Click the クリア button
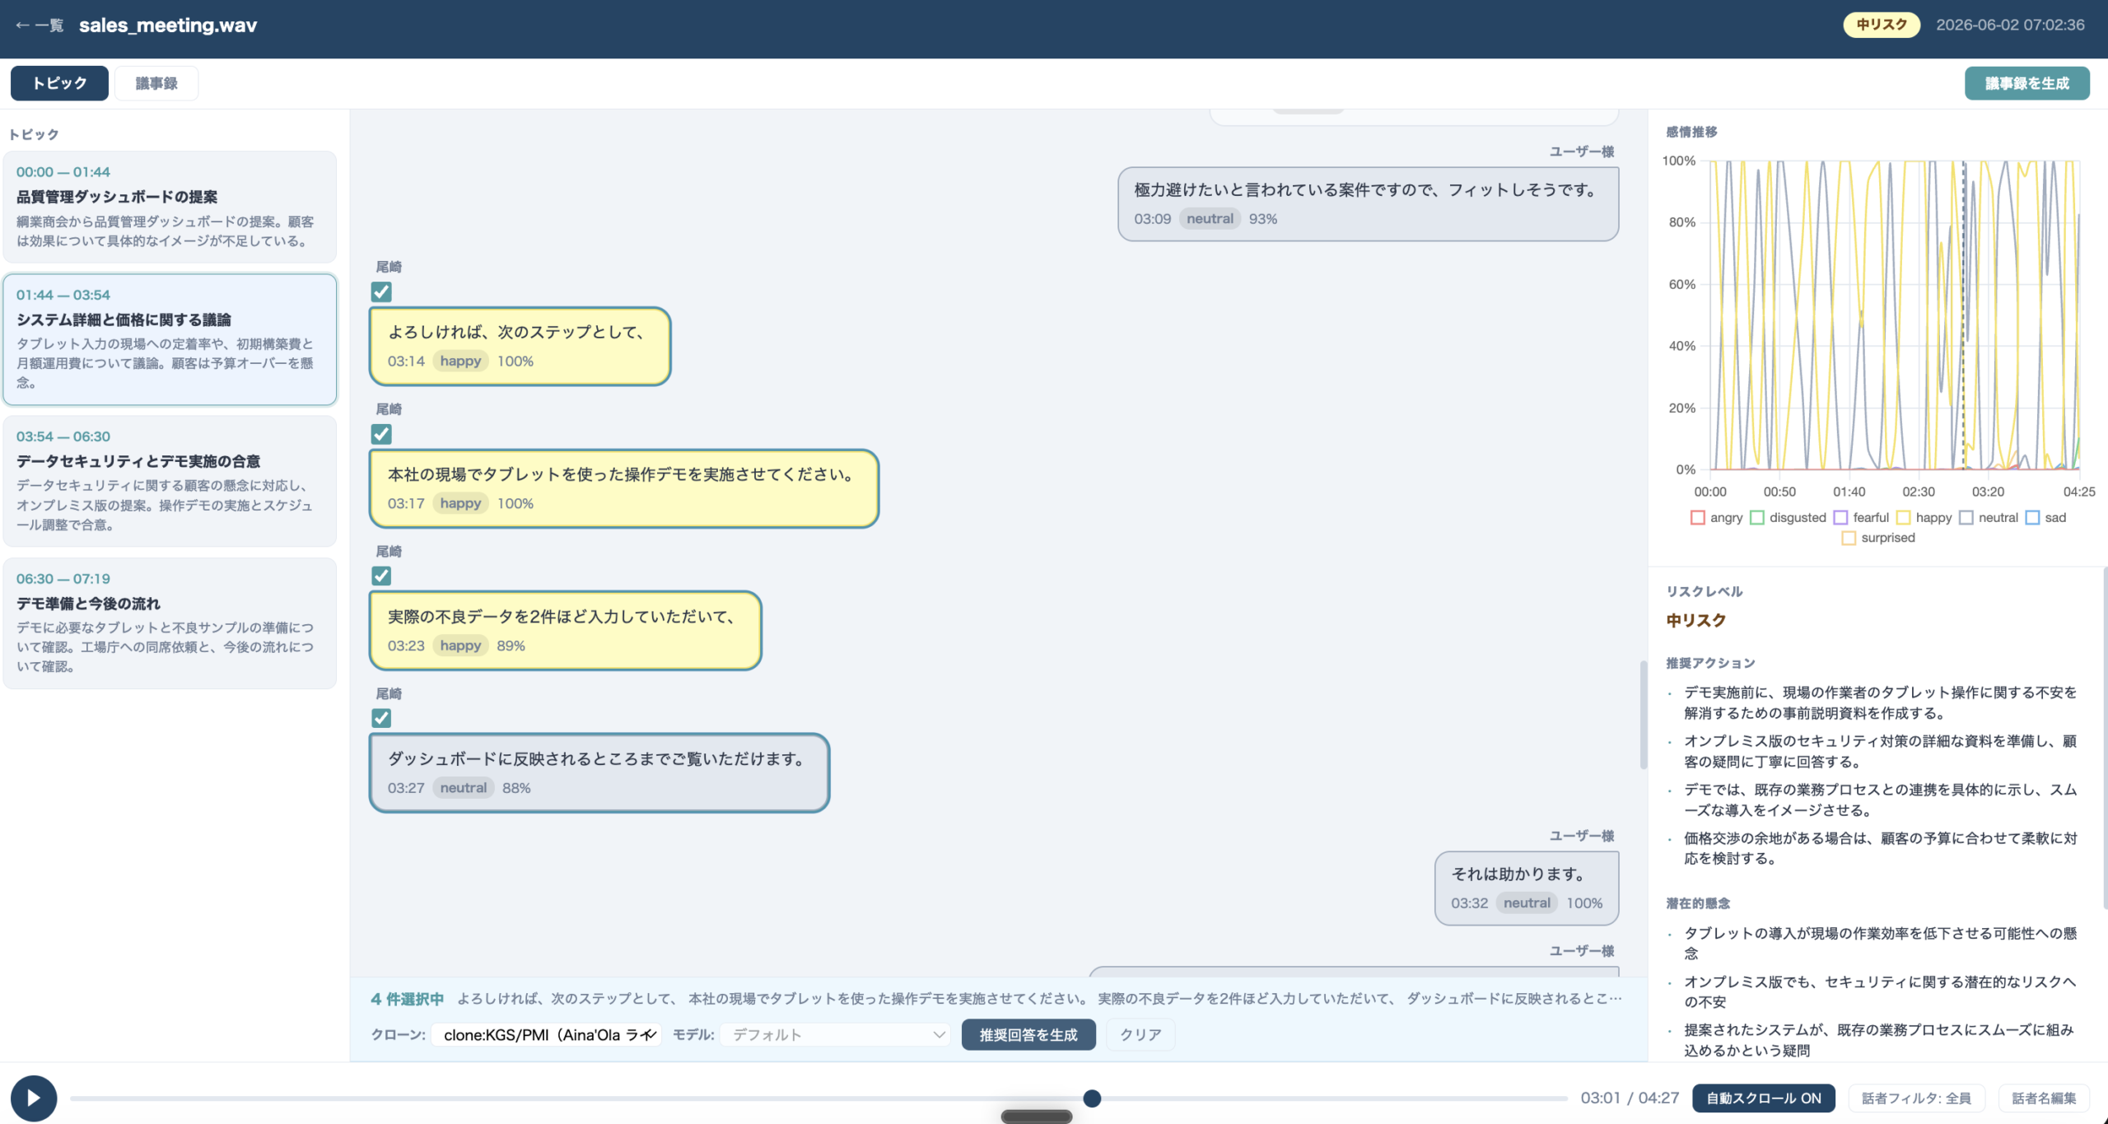This screenshot has height=1124, width=2108. click(1140, 1034)
